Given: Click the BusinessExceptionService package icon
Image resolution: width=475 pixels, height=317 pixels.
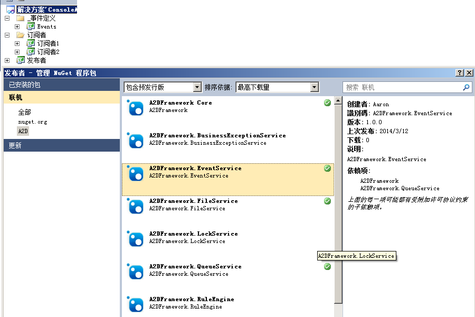Looking at the screenshot, I should coord(135,141).
